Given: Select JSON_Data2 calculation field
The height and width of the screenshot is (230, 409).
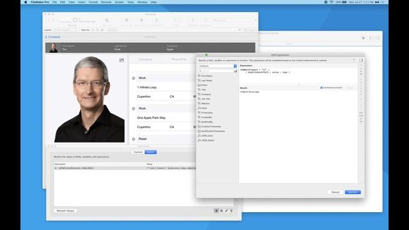Looking at the screenshot, I should pyautogui.click(x=207, y=141).
